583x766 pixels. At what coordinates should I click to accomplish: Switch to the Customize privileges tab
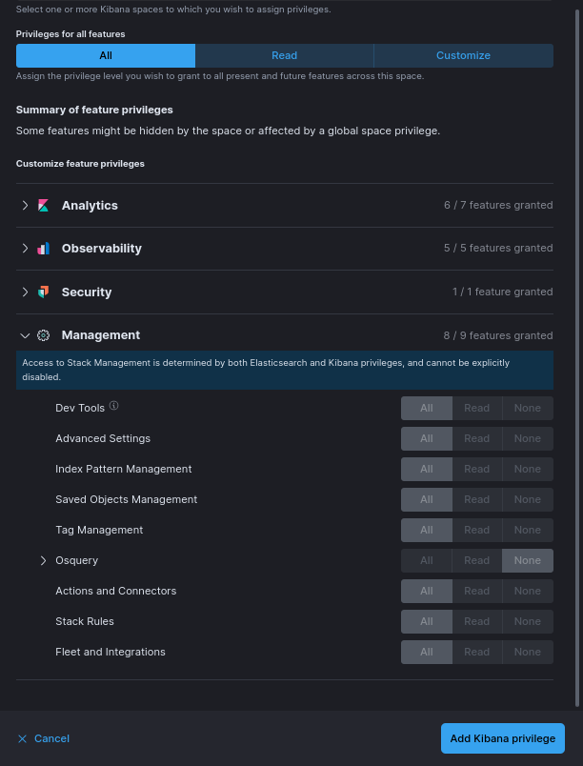463,55
